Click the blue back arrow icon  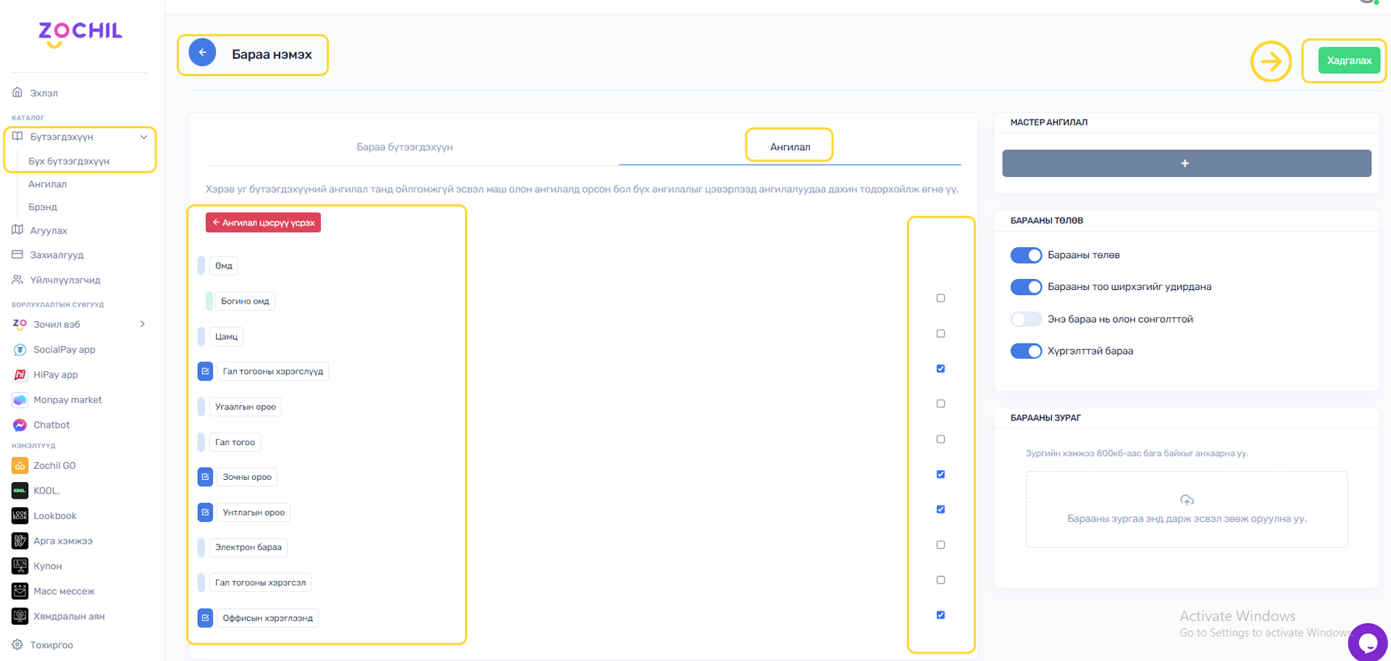pyautogui.click(x=202, y=53)
